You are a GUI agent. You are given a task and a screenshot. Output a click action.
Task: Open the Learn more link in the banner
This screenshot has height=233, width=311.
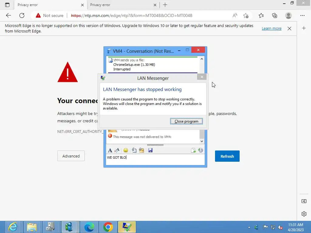click(x=272, y=28)
